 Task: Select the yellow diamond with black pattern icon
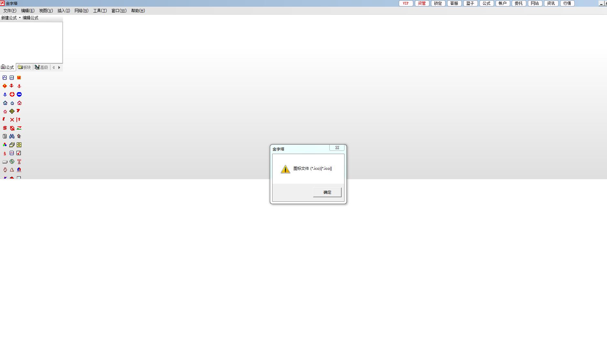click(x=12, y=111)
